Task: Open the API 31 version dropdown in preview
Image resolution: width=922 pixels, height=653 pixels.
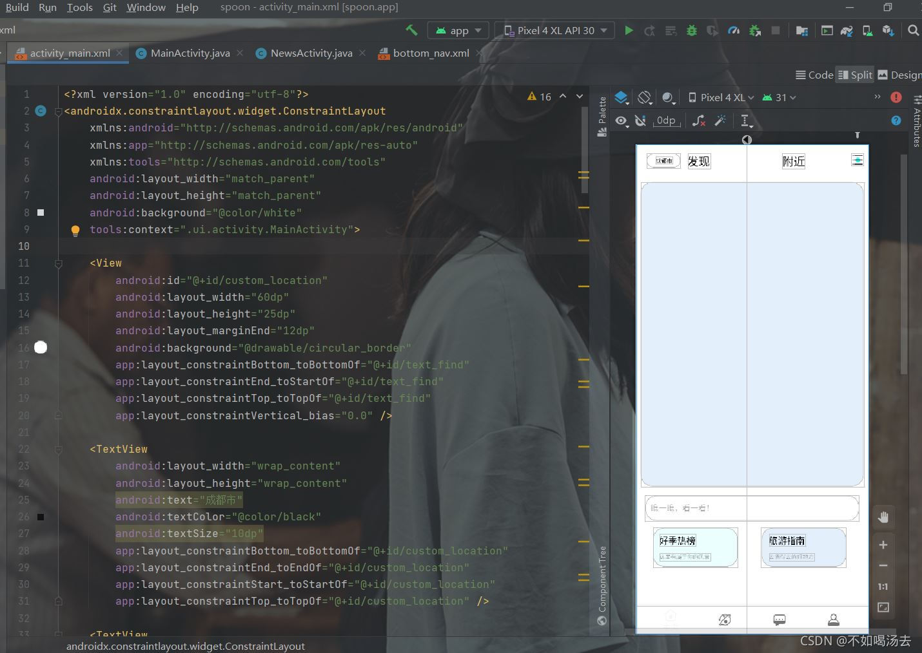Action: (780, 98)
